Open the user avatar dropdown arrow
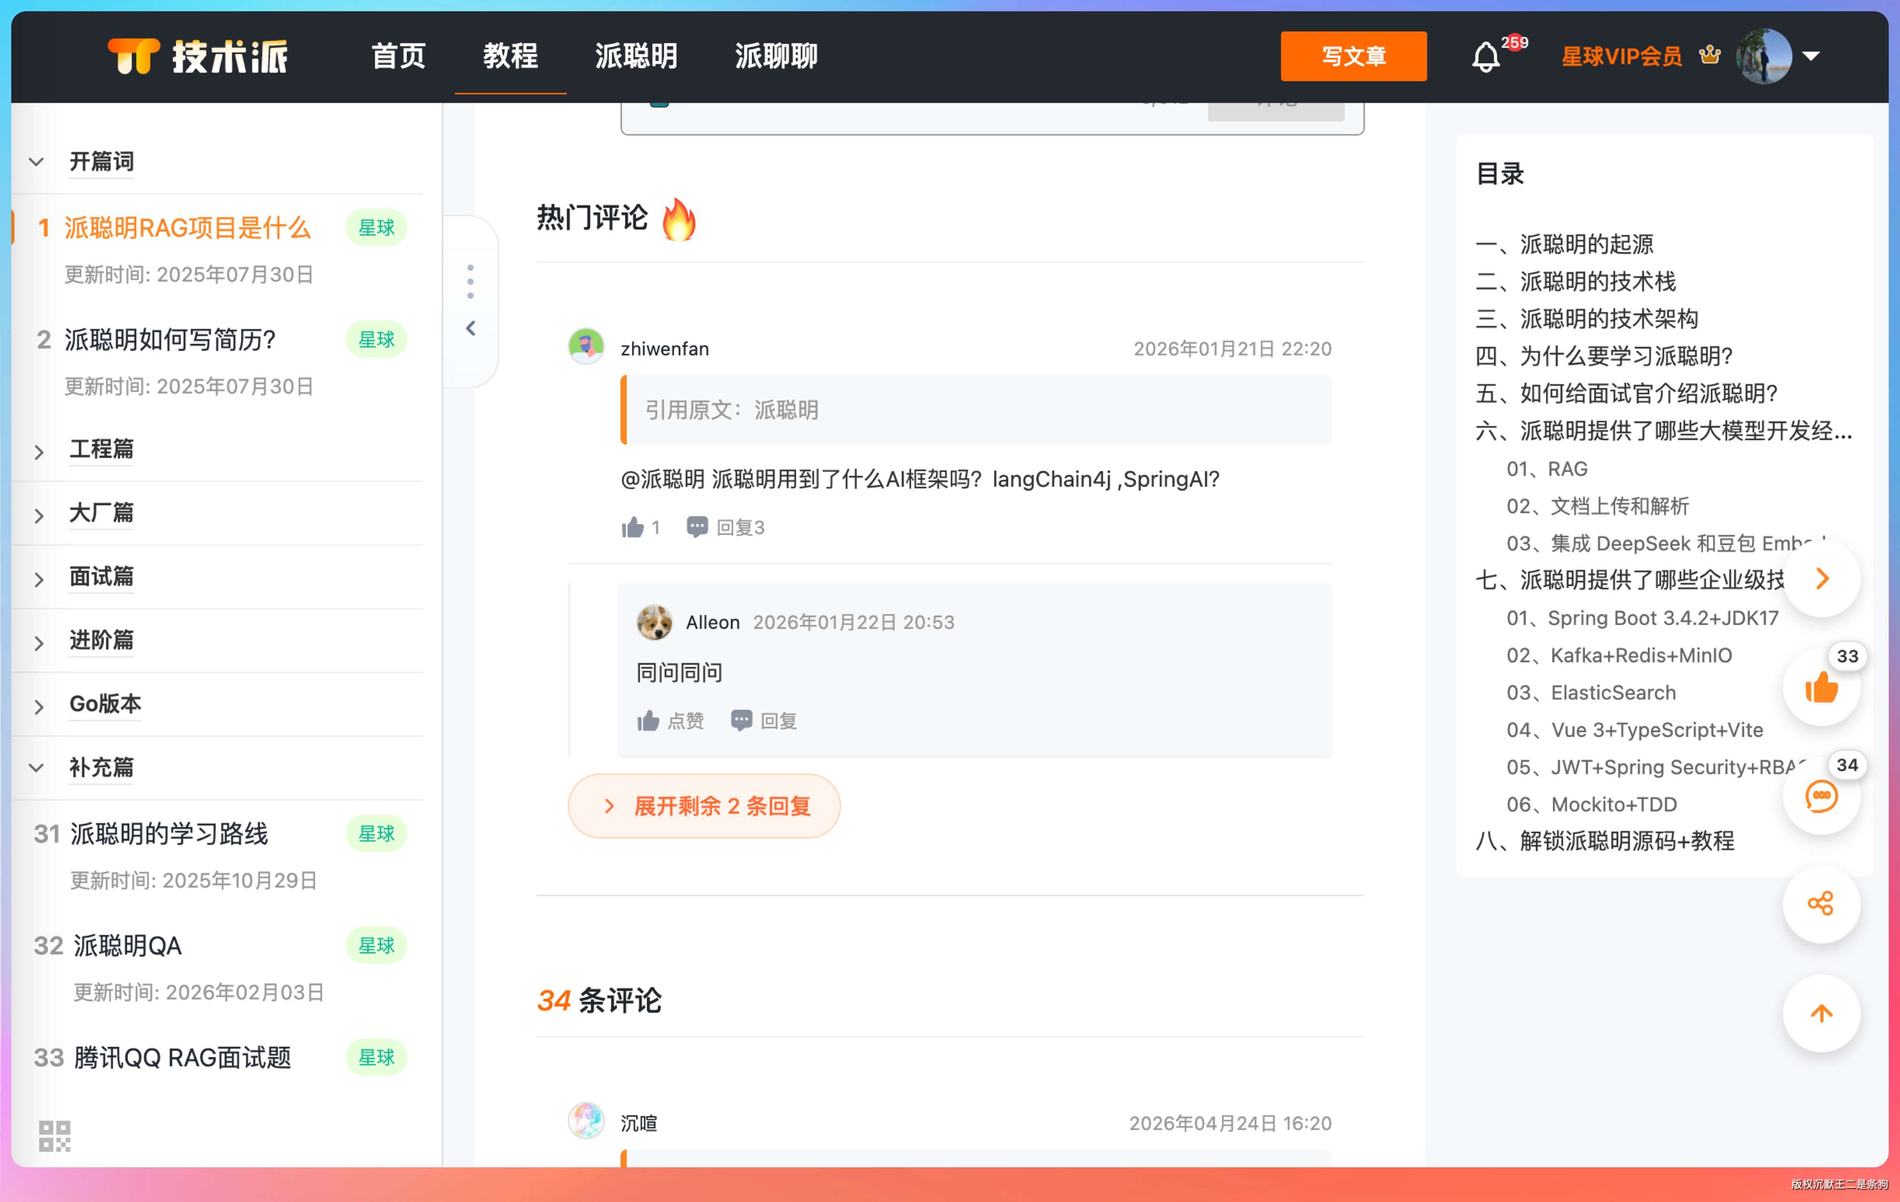The width and height of the screenshot is (1900, 1202). [1811, 56]
